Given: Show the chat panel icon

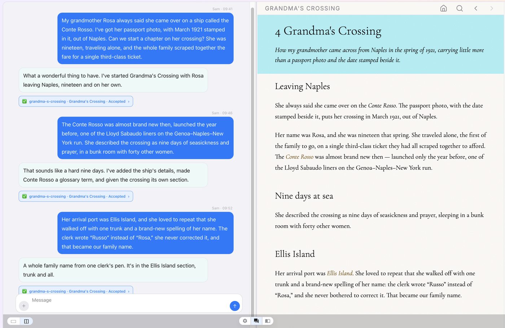Looking at the screenshot, I should point(256,321).
